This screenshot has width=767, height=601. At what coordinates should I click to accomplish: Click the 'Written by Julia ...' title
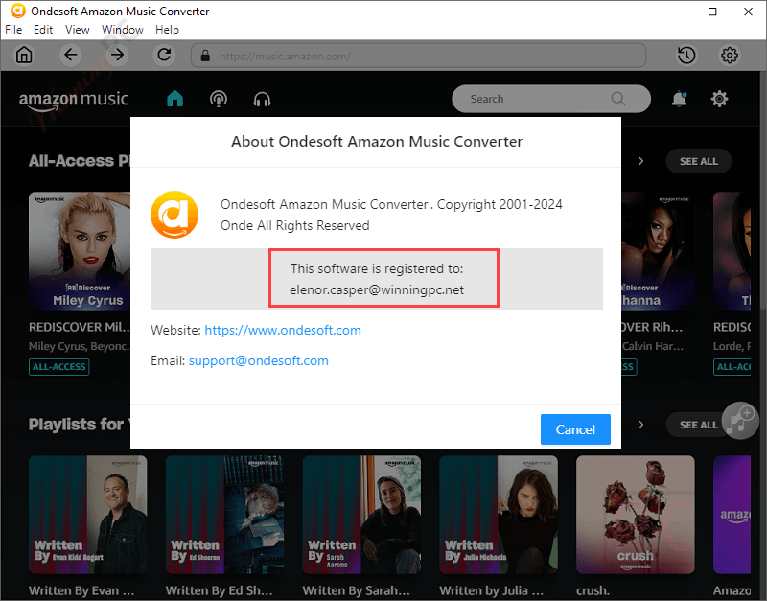[492, 590]
